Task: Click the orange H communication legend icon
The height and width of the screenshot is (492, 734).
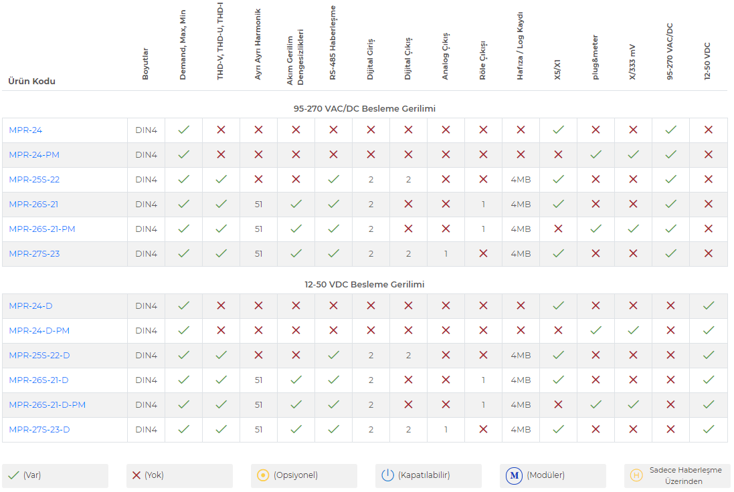Action: [636, 475]
